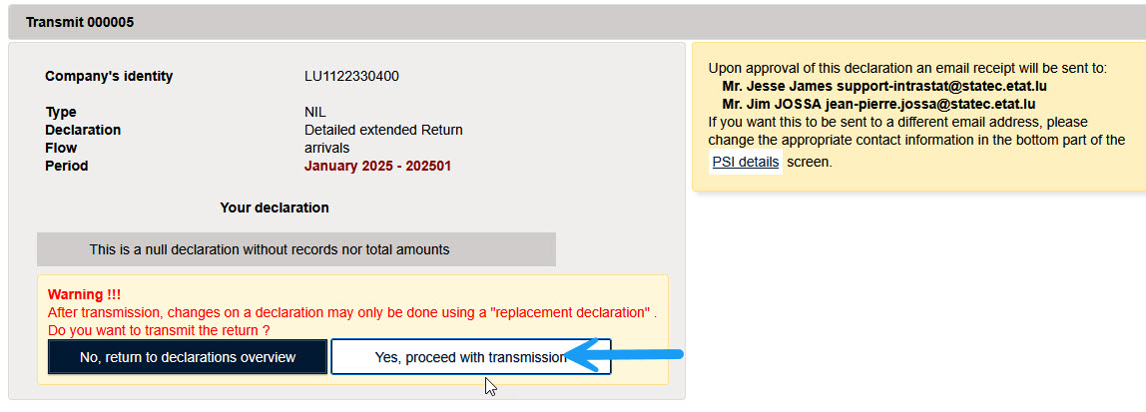Click the Declaration field label
This screenshot has height=412, width=1146.
[x=83, y=130]
